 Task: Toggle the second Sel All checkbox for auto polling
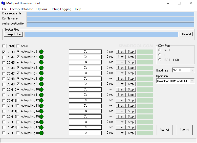pyautogui.click(x=18, y=46)
